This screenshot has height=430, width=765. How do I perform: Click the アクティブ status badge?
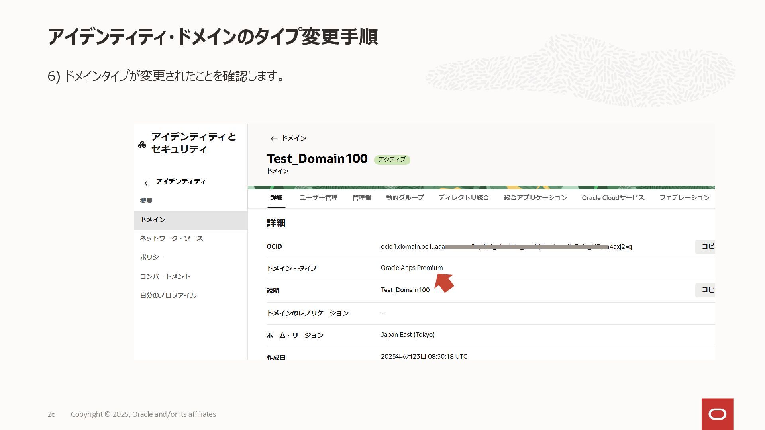(x=392, y=160)
